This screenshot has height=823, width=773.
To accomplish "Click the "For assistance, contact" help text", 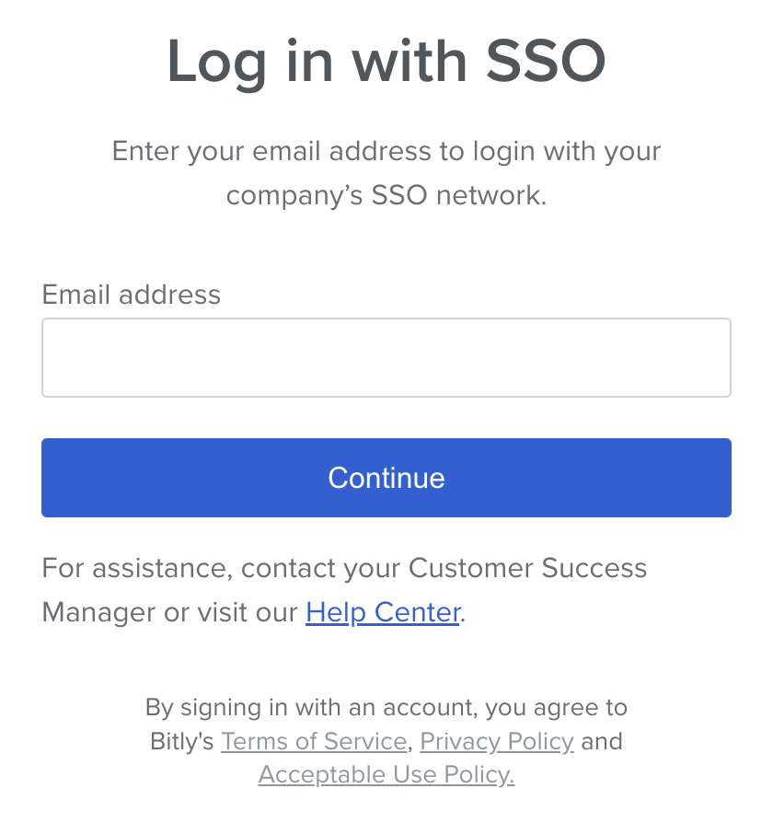I will tap(221, 568).
